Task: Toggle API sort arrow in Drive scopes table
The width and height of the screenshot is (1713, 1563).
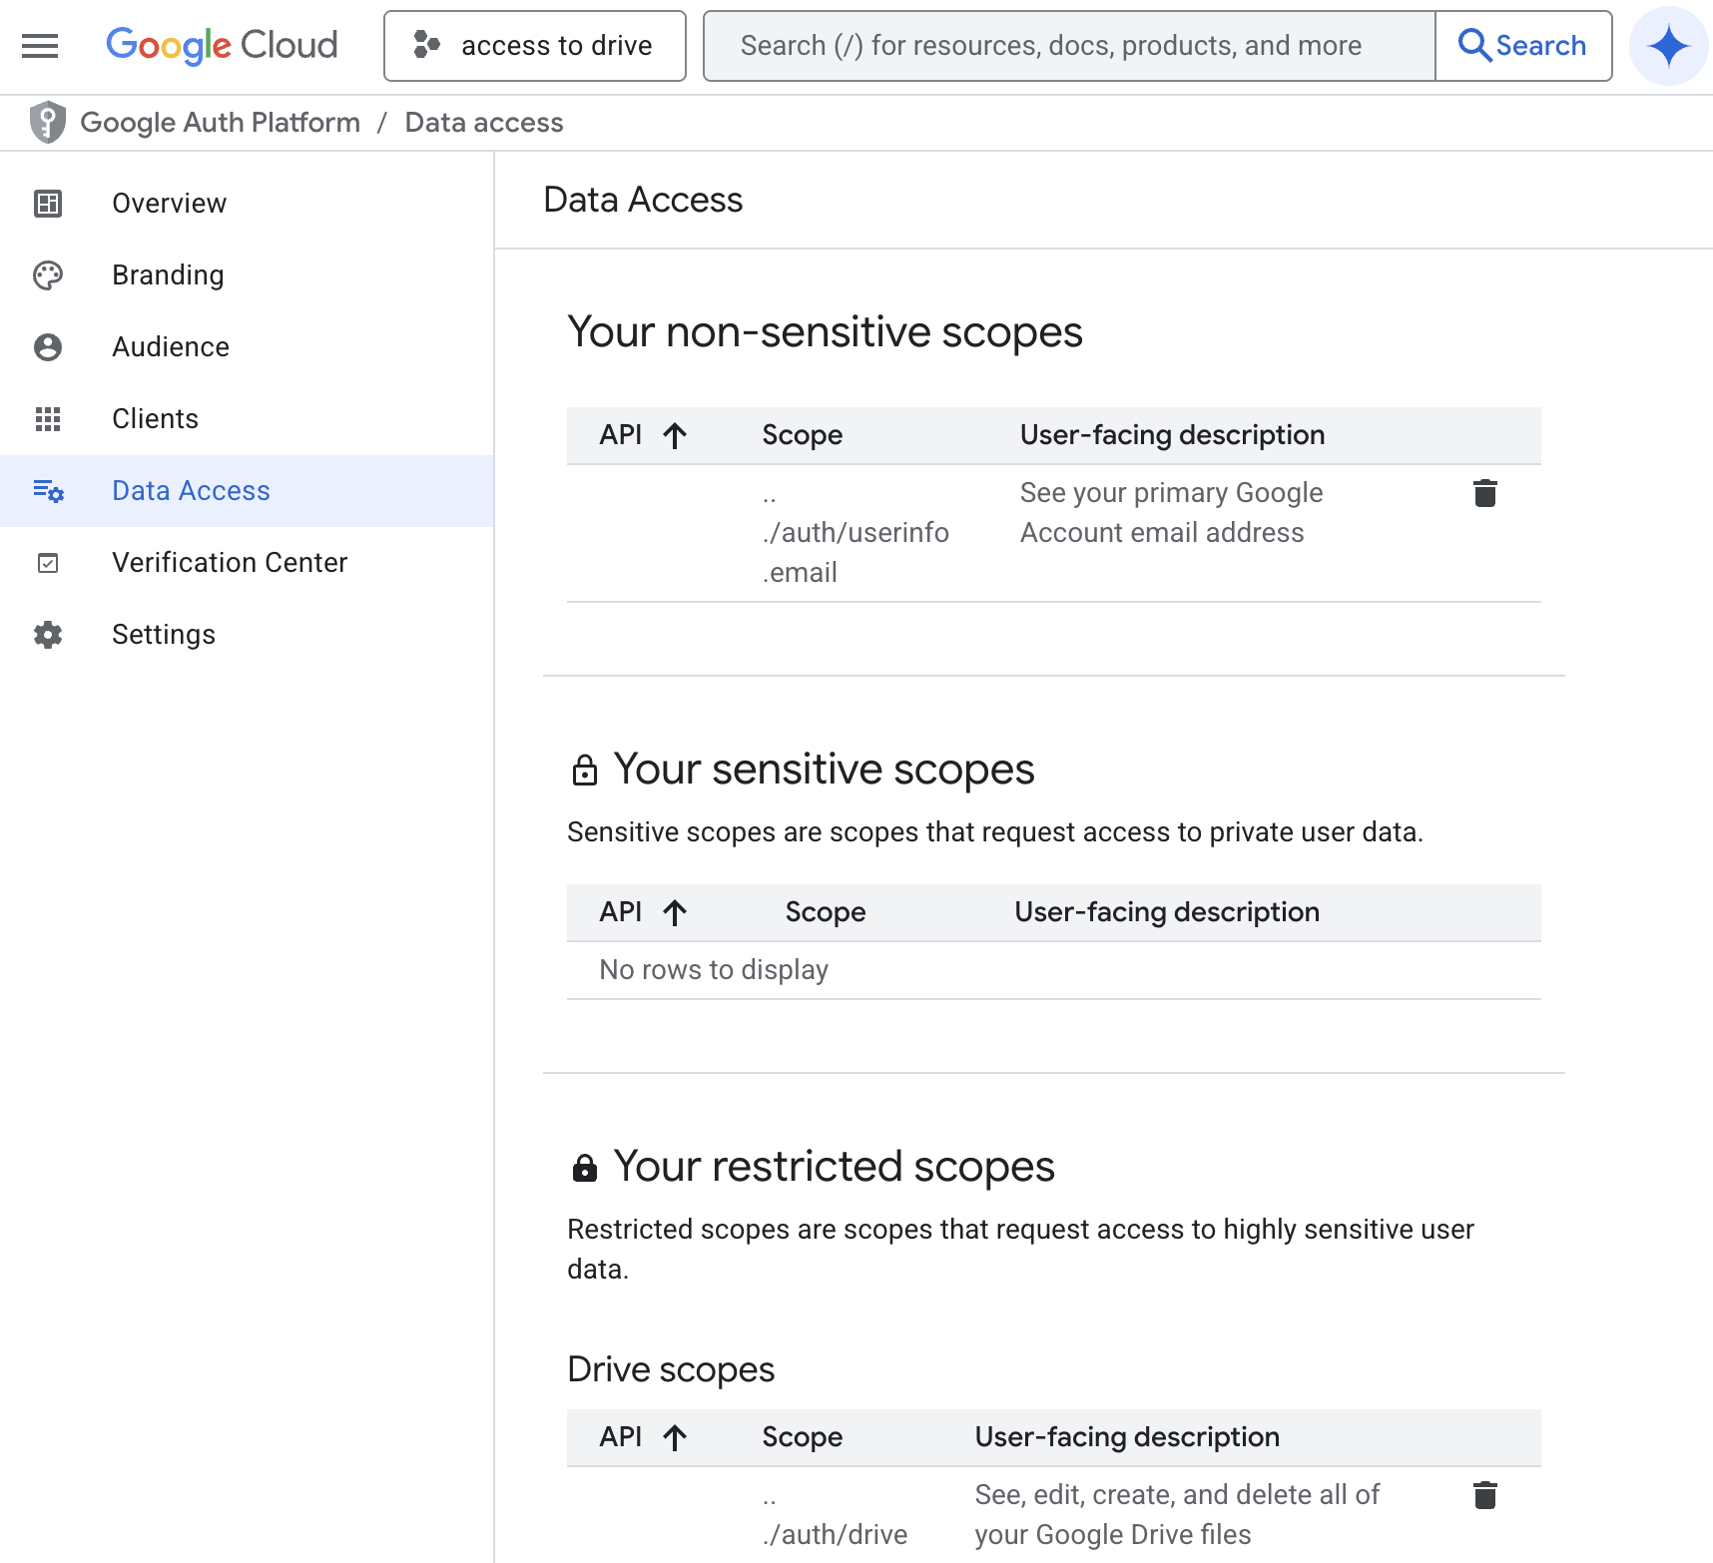Action: click(x=676, y=1437)
